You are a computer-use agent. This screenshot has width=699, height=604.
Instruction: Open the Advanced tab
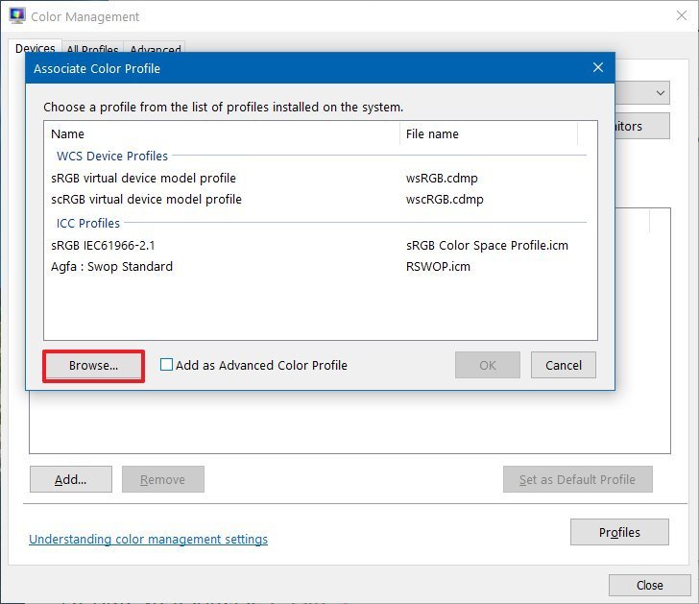pos(156,50)
